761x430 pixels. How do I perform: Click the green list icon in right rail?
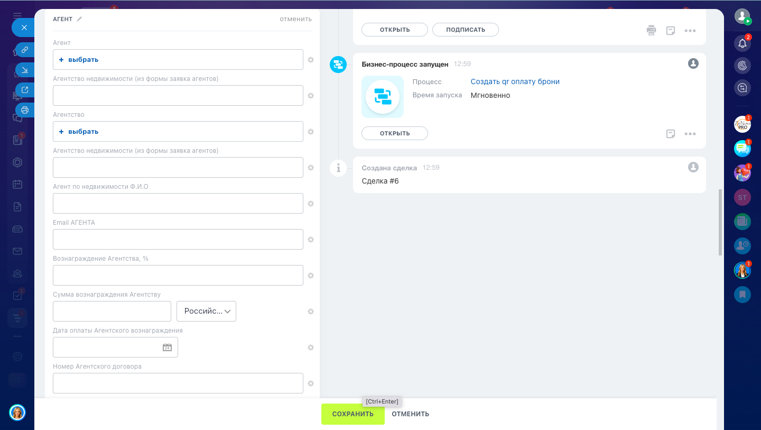[x=743, y=222]
